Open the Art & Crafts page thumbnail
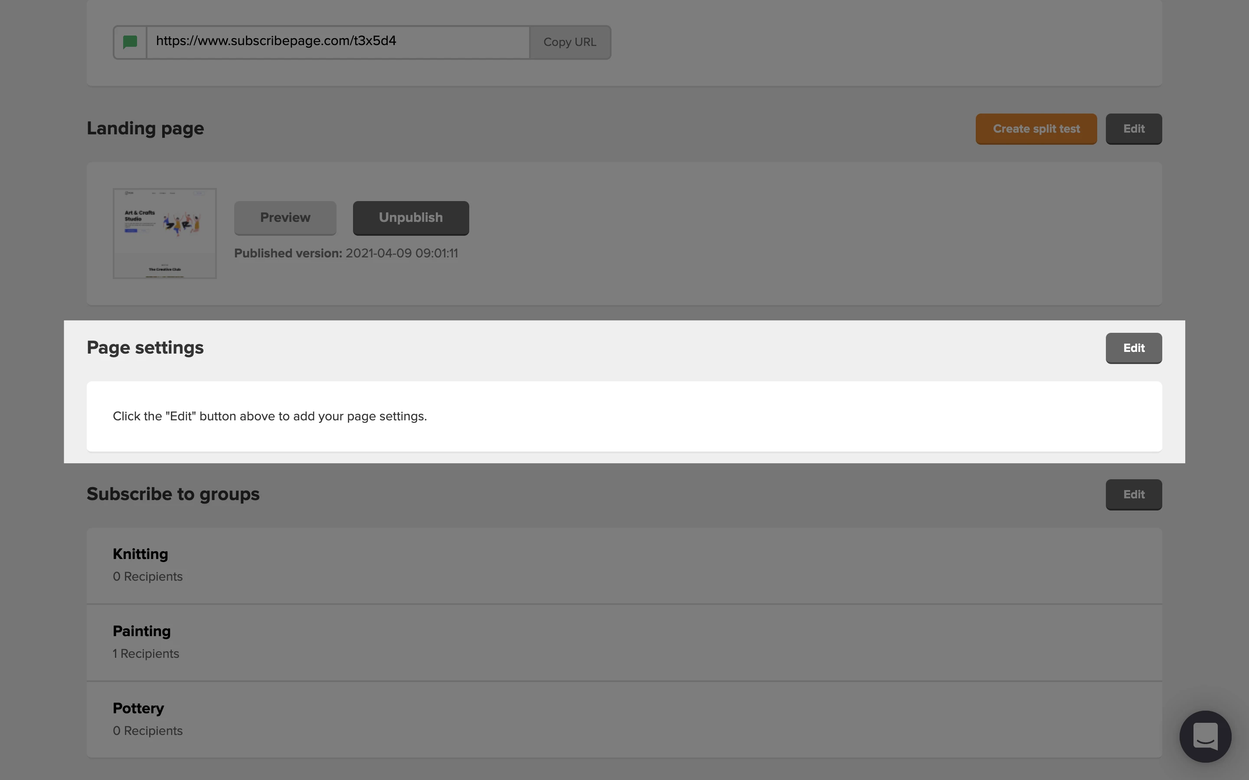 click(x=165, y=233)
